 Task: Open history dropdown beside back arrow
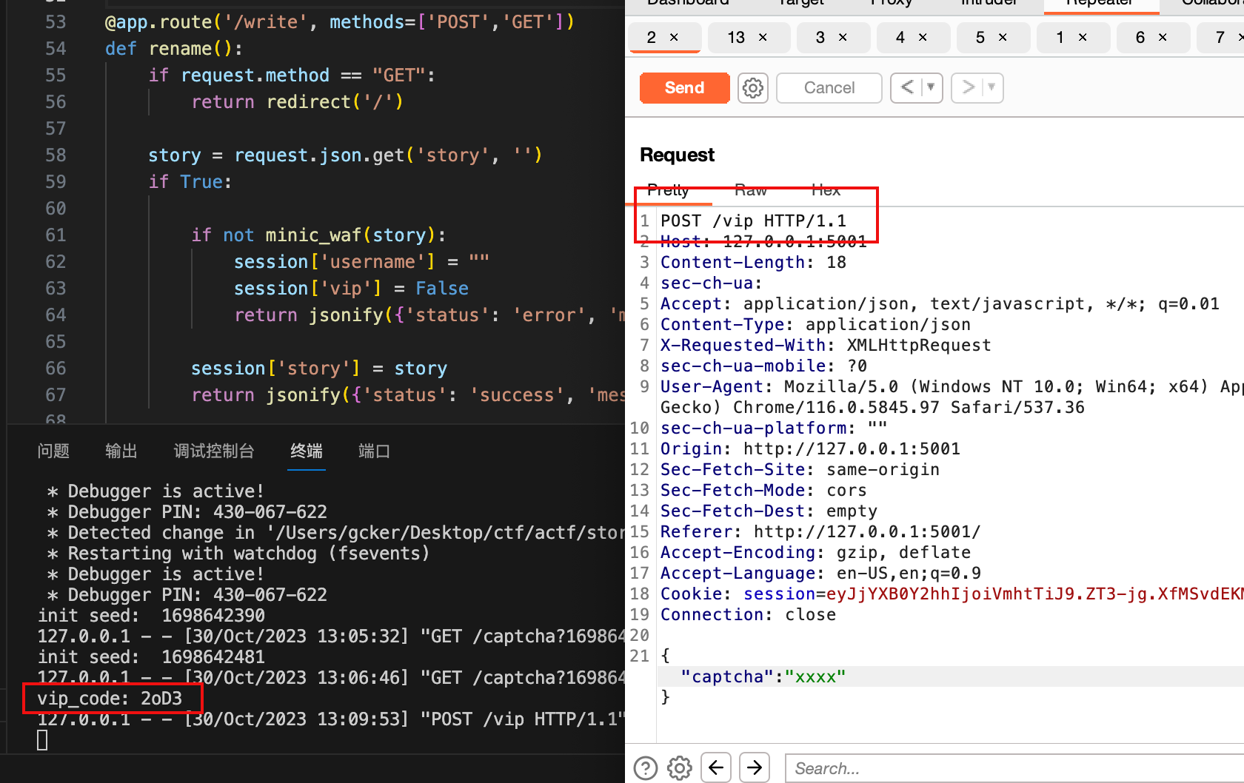coord(932,88)
